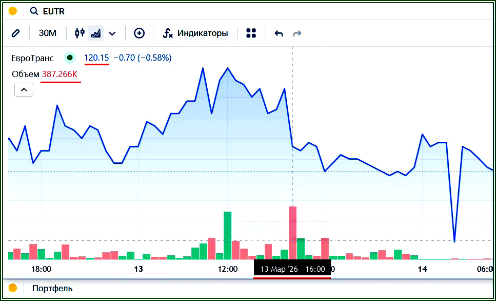Switch to candlestick chart type

pos(80,33)
